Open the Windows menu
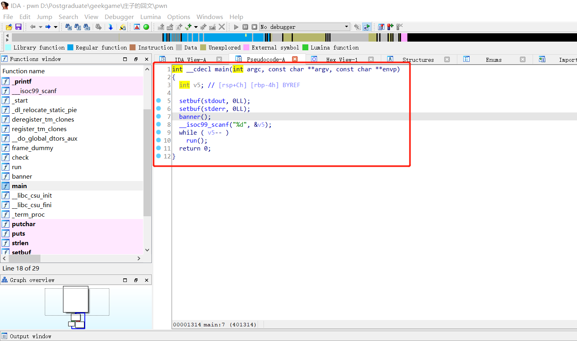 tap(210, 17)
